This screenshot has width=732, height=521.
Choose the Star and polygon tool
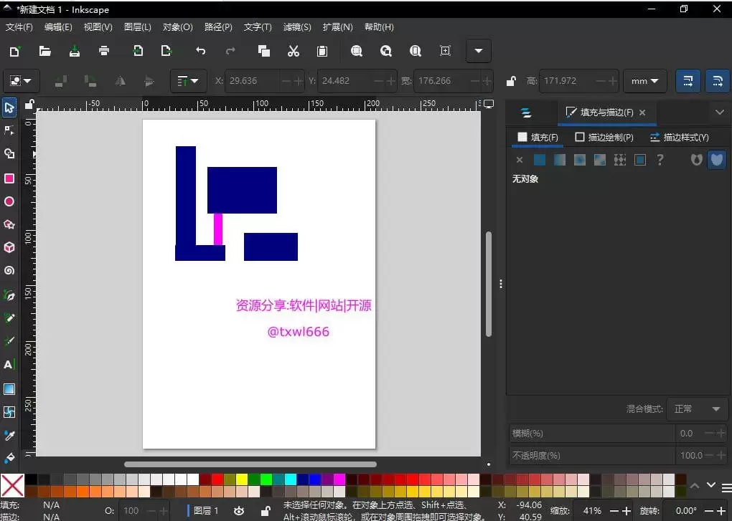click(x=9, y=224)
